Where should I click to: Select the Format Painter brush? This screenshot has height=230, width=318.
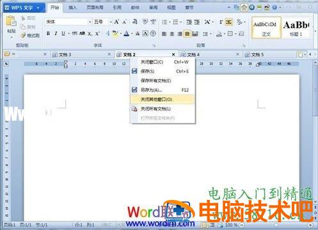point(30,35)
